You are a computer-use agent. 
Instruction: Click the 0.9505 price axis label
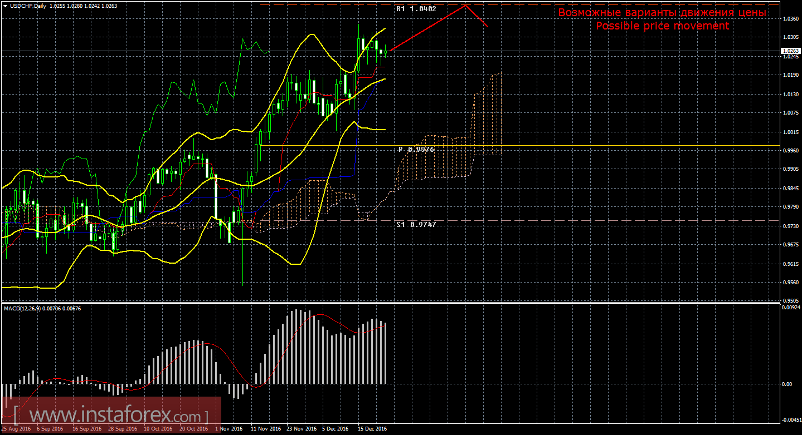point(790,300)
